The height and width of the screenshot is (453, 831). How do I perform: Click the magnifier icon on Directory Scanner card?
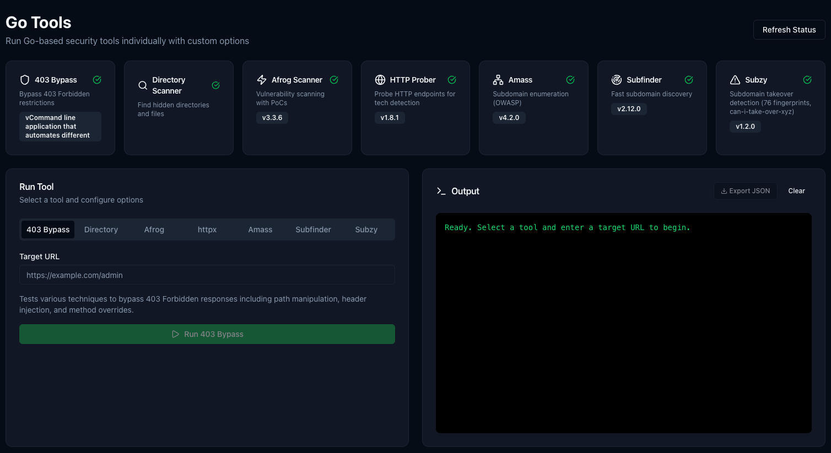[143, 85]
